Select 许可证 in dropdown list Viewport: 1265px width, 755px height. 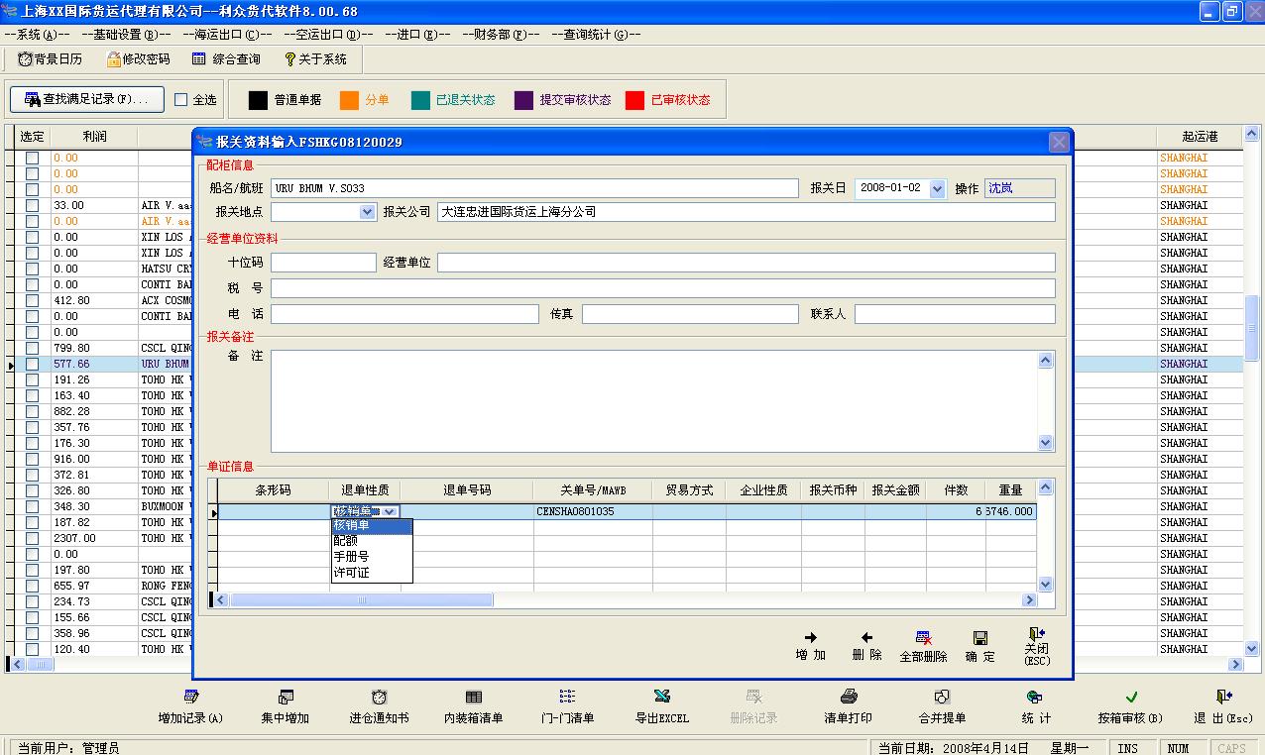click(x=371, y=573)
